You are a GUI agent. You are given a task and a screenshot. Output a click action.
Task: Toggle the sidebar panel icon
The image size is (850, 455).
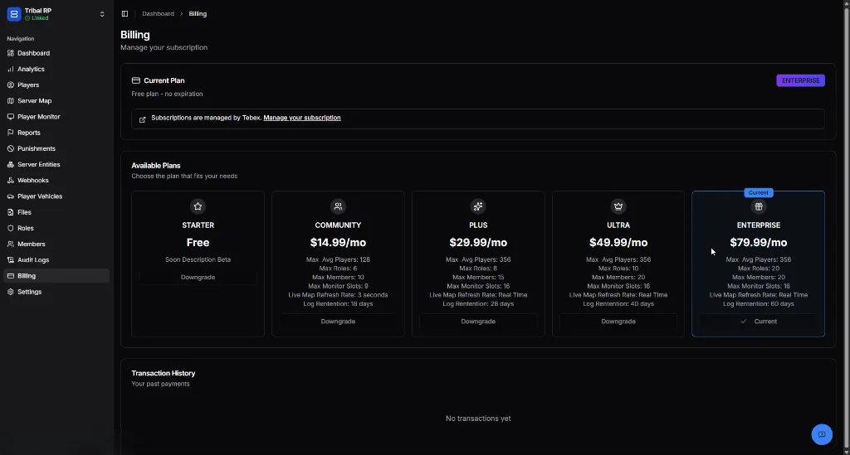click(x=125, y=13)
